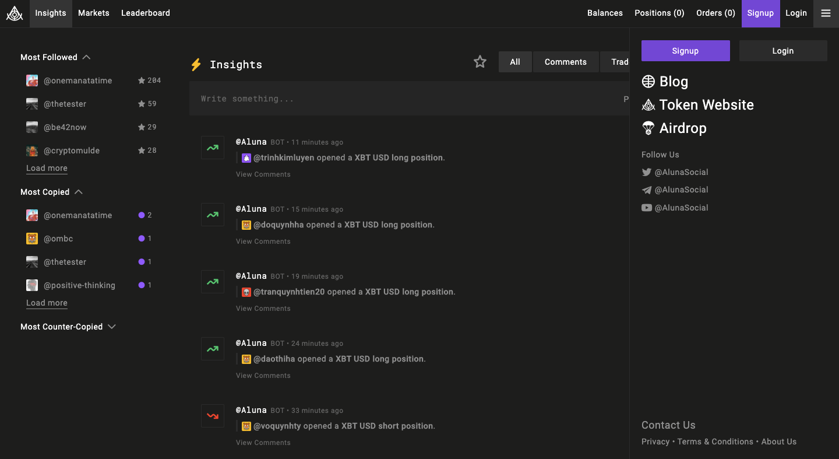Open the About Us link
This screenshot has width=839, height=459.
tap(779, 442)
